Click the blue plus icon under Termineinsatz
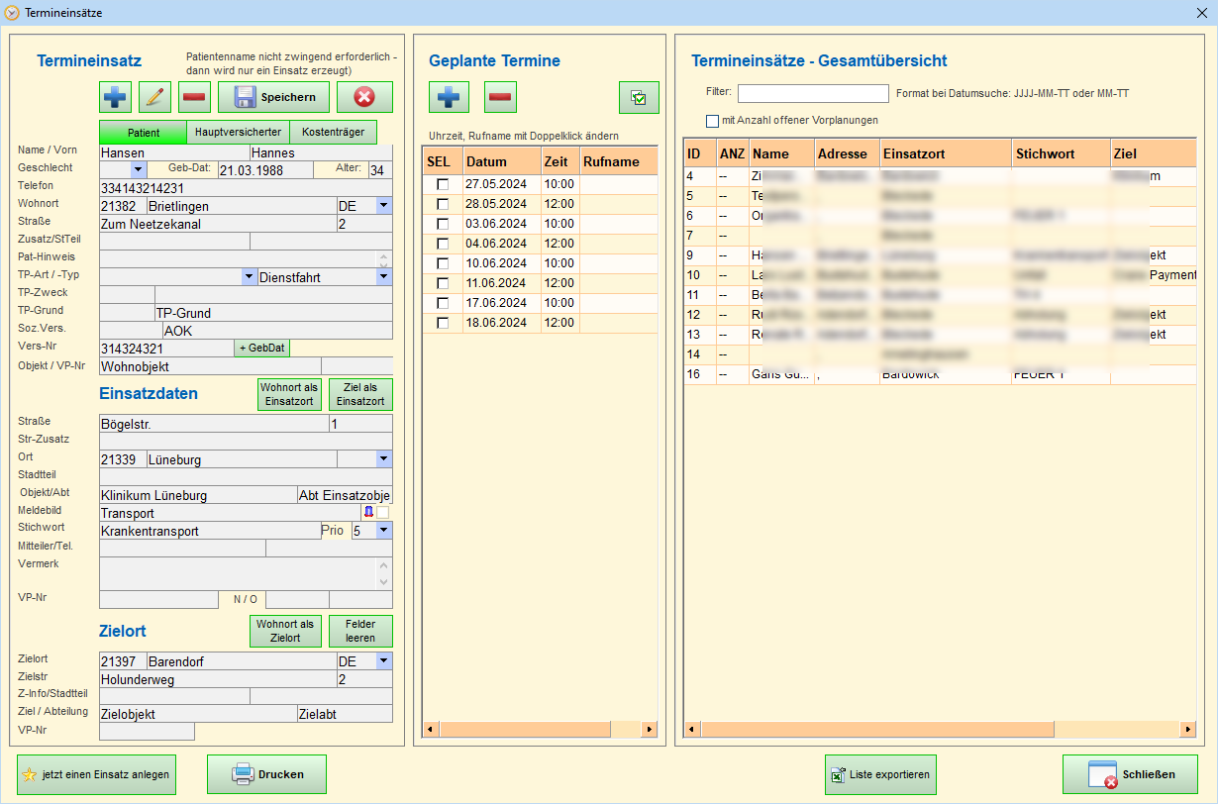The width and height of the screenshot is (1218, 804). [x=116, y=97]
